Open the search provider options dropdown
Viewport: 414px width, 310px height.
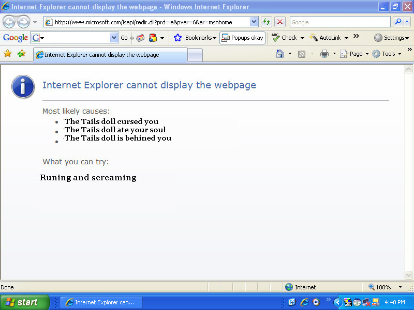(x=407, y=22)
